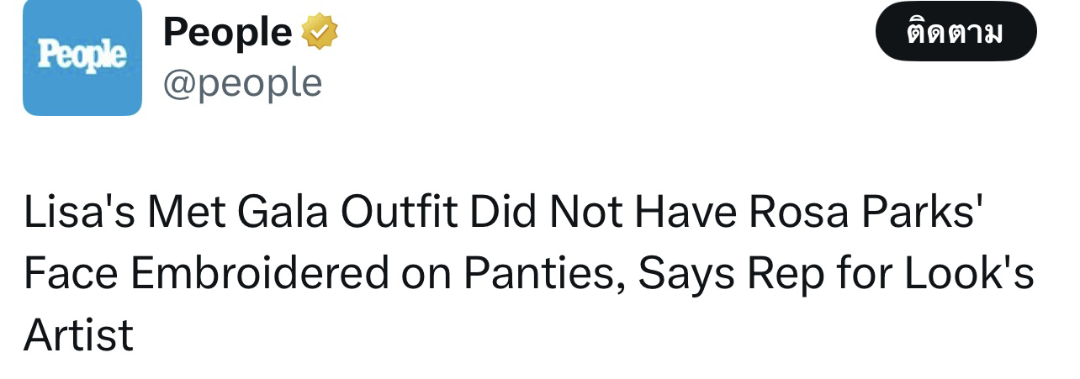The height and width of the screenshot is (379, 1080).
Task: Click the white People logo text in avatar
Action: tap(82, 55)
